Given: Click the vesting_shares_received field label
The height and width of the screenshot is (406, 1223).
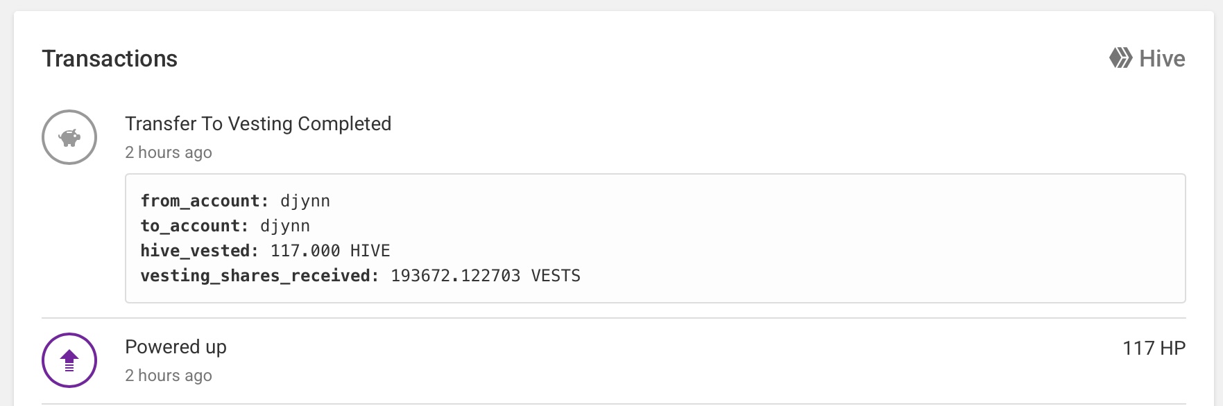Looking at the screenshot, I should [x=259, y=276].
